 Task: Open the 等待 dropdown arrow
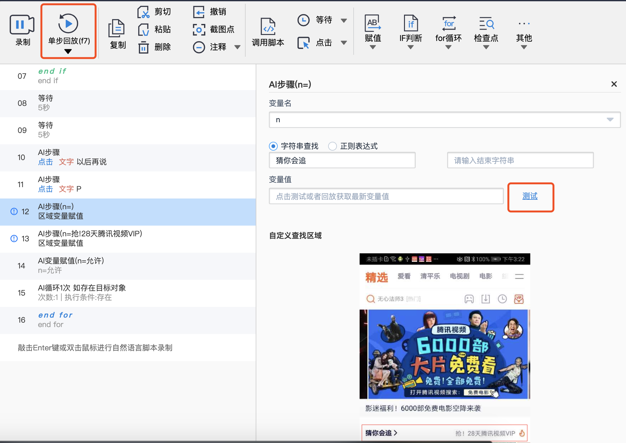click(x=344, y=21)
